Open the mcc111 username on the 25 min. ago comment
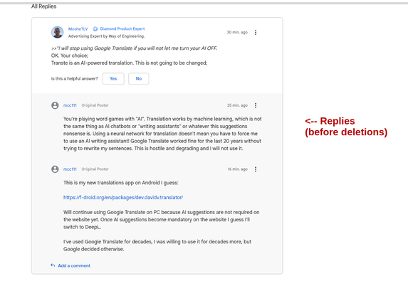 coord(70,105)
